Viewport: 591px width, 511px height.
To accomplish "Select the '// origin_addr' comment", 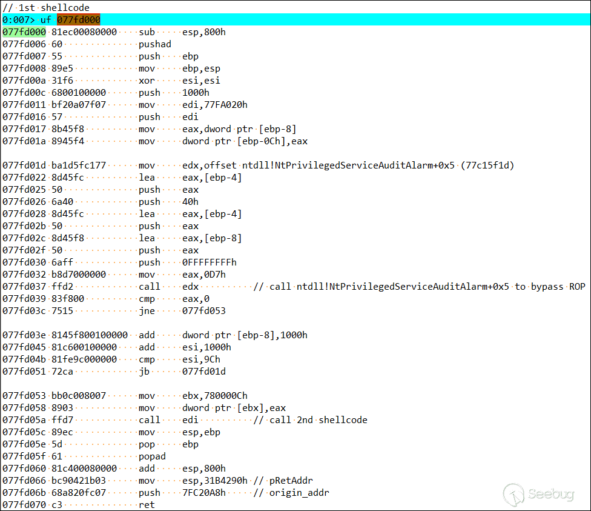I will click(x=291, y=492).
